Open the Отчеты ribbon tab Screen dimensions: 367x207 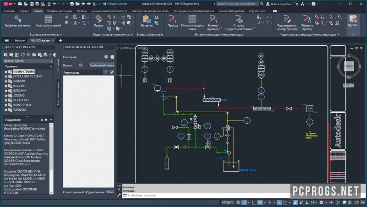point(82,11)
